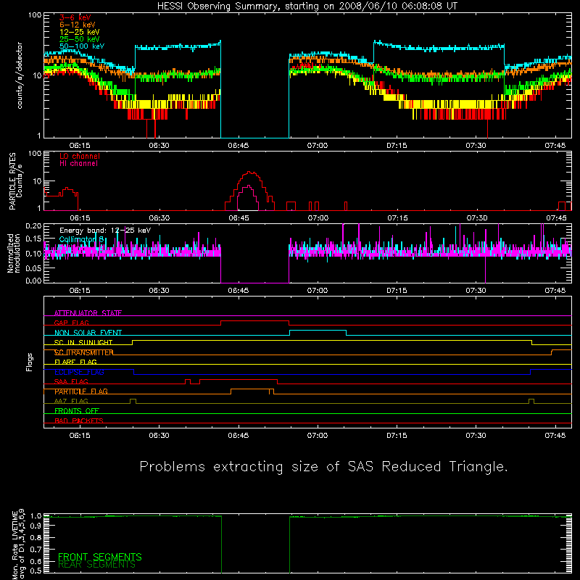Select the PARTICLE_FLAG label

tap(81, 391)
